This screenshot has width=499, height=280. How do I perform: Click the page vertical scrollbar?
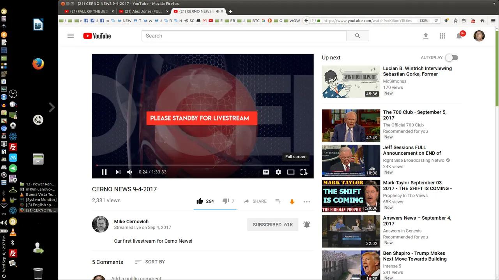[497, 68]
